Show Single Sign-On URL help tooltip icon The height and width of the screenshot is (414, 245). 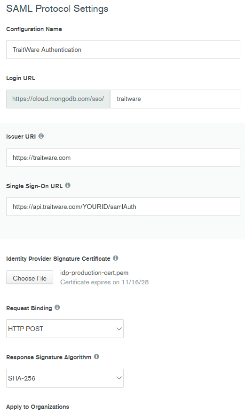pyautogui.click(x=68, y=185)
